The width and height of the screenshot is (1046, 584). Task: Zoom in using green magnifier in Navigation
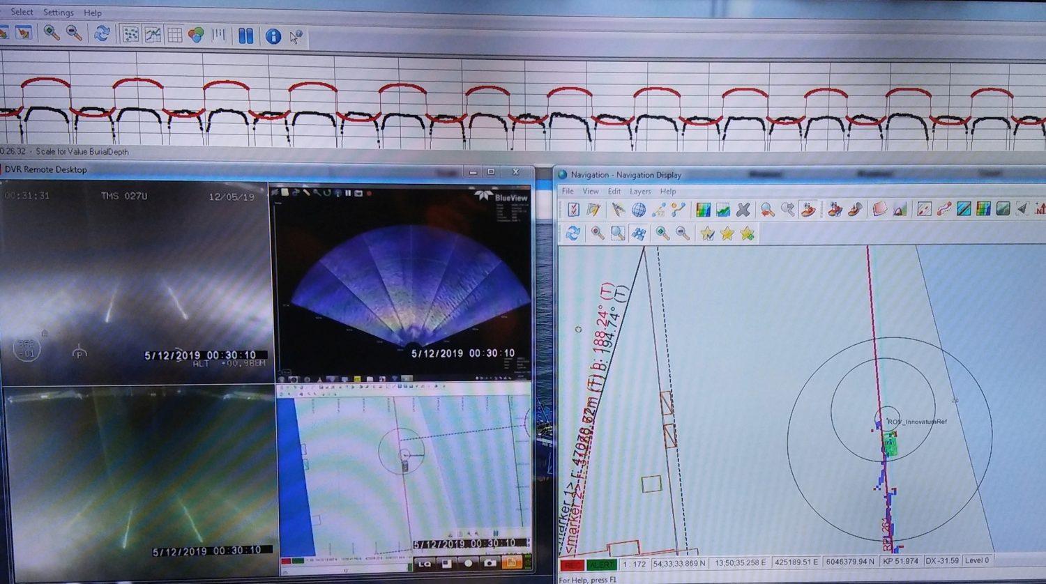tap(662, 233)
